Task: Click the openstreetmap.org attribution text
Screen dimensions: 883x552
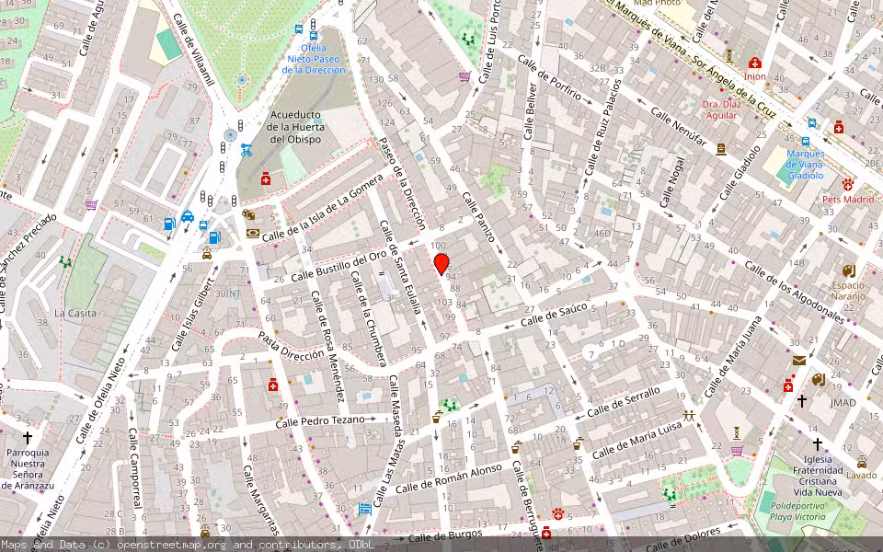Action: click(x=171, y=545)
